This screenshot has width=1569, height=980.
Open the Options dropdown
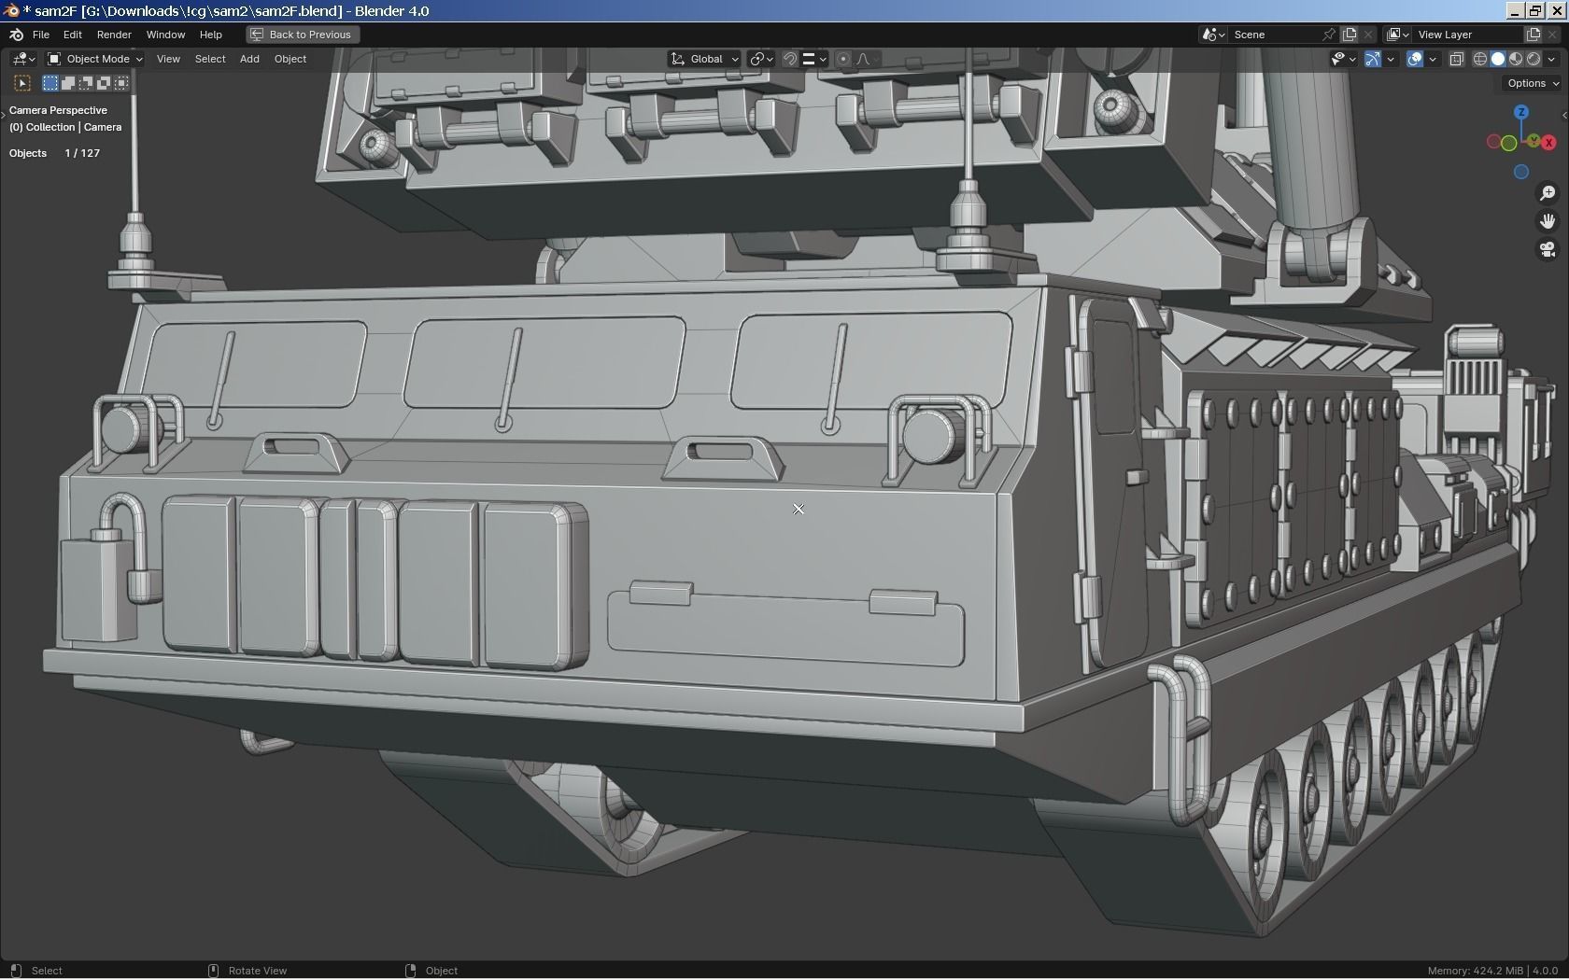click(x=1533, y=83)
